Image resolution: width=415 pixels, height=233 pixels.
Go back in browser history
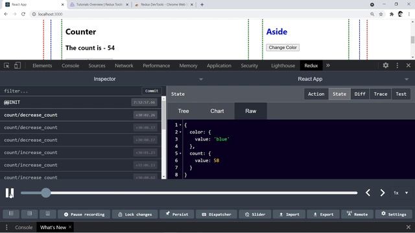(6, 14)
